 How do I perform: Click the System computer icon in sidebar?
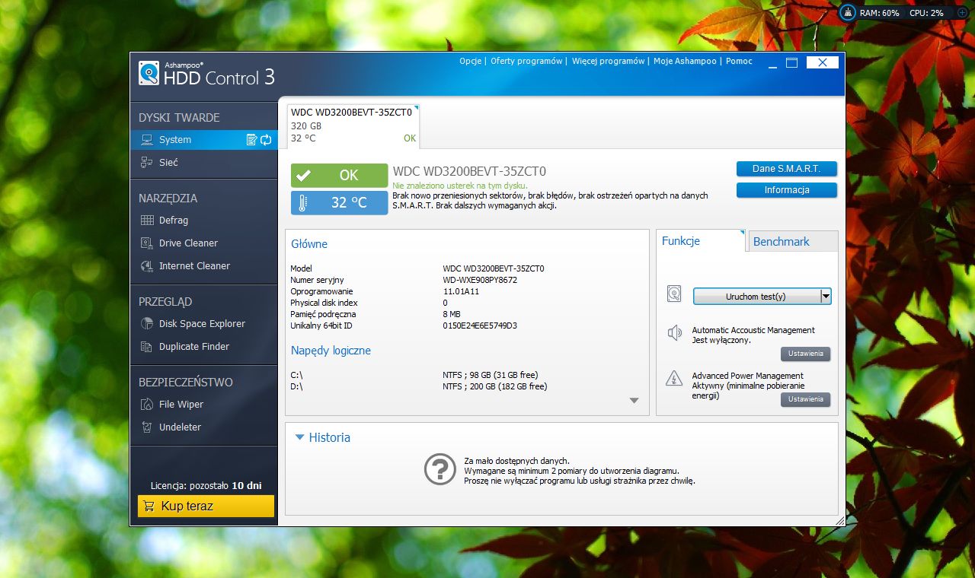tap(147, 140)
